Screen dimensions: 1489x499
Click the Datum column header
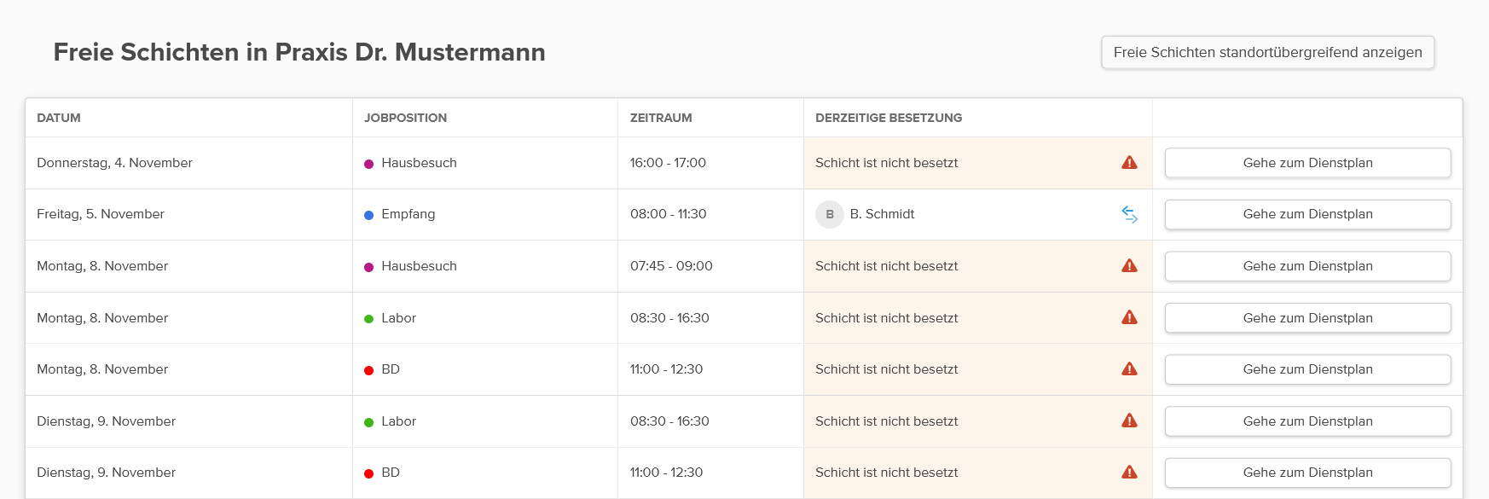tap(59, 118)
